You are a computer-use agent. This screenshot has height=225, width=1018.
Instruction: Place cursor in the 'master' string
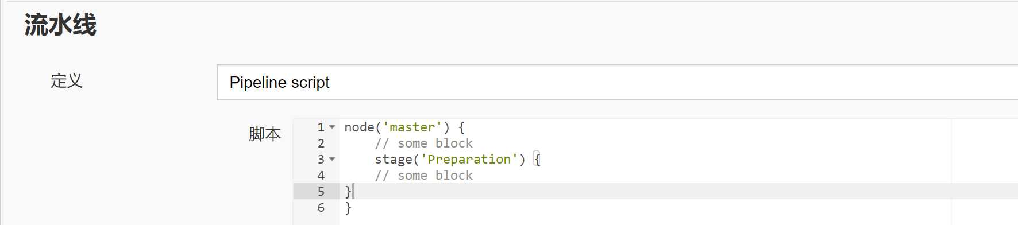pyautogui.click(x=412, y=127)
